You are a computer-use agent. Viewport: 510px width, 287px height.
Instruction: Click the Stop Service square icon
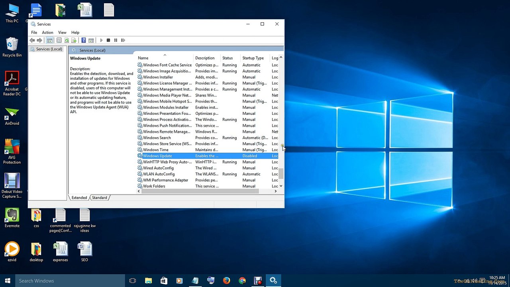(x=108, y=40)
